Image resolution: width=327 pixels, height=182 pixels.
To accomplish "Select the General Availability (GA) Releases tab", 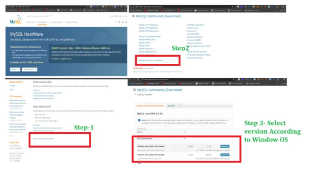I will [150, 106].
